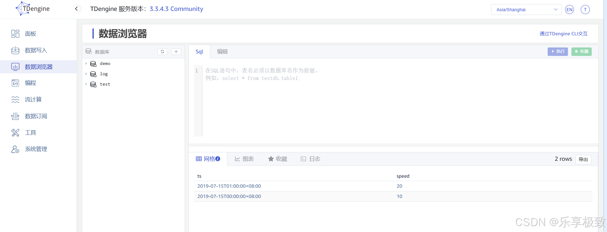Screen dimensions: 607x232
Task: Open the Asia/Shanghai timezone dropdown
Action: (526, 10)
